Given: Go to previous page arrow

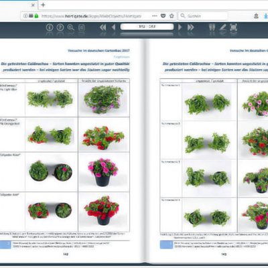Looking at the screenshot, I should point(113,27).
